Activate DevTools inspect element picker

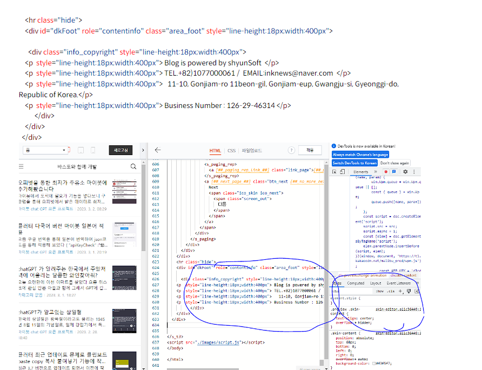(x=334, y=172)
